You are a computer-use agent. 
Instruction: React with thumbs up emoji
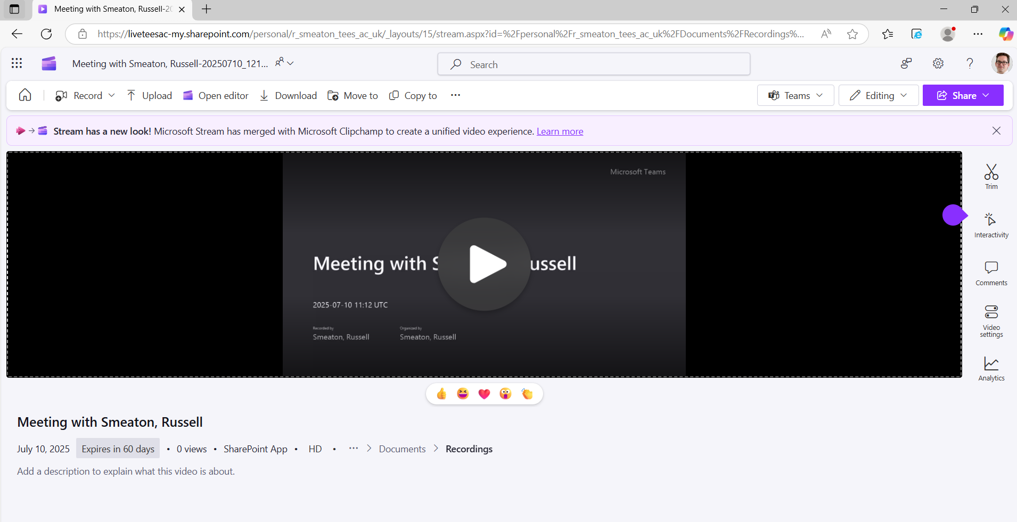(x=441, y=394)
